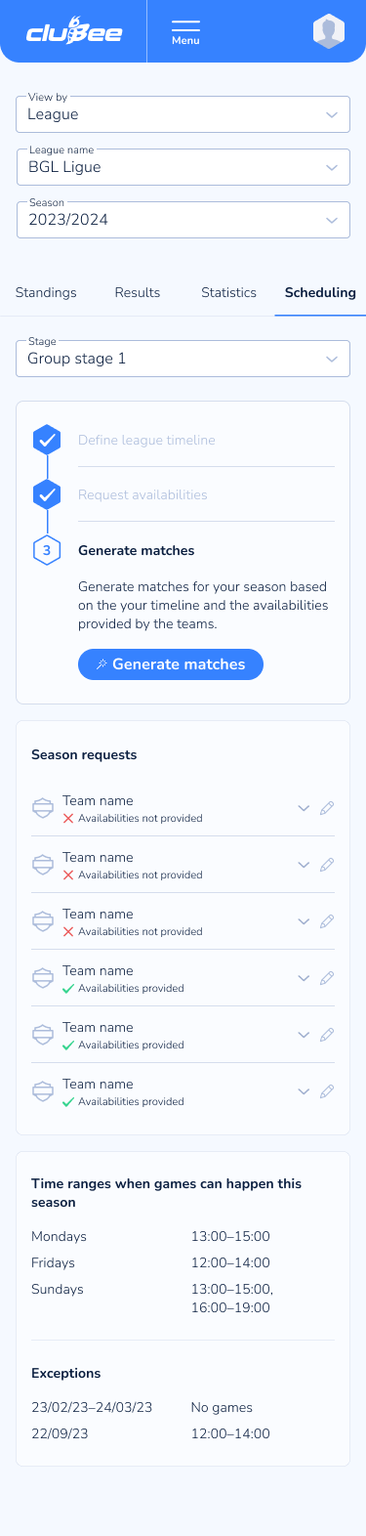Click the checked Request availabilities step
The width and height of the screenshot is (366, 1536).
point(47,495)
